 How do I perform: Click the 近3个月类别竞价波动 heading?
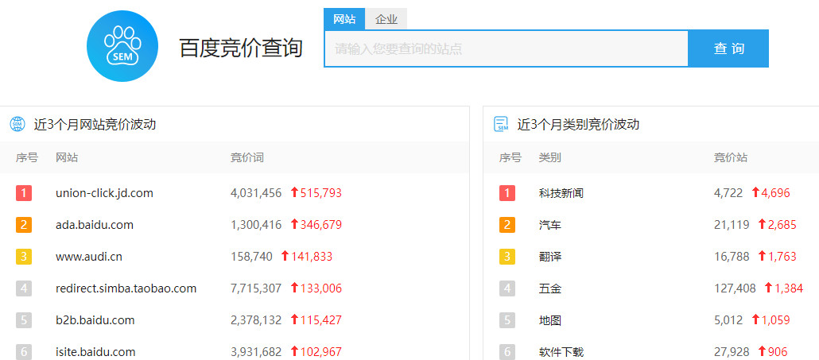578,125
